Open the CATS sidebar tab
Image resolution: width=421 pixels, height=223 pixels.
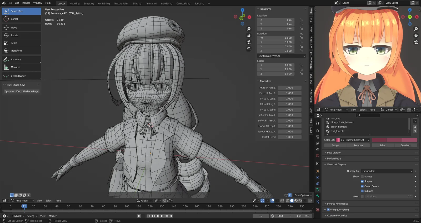[311, 130]
